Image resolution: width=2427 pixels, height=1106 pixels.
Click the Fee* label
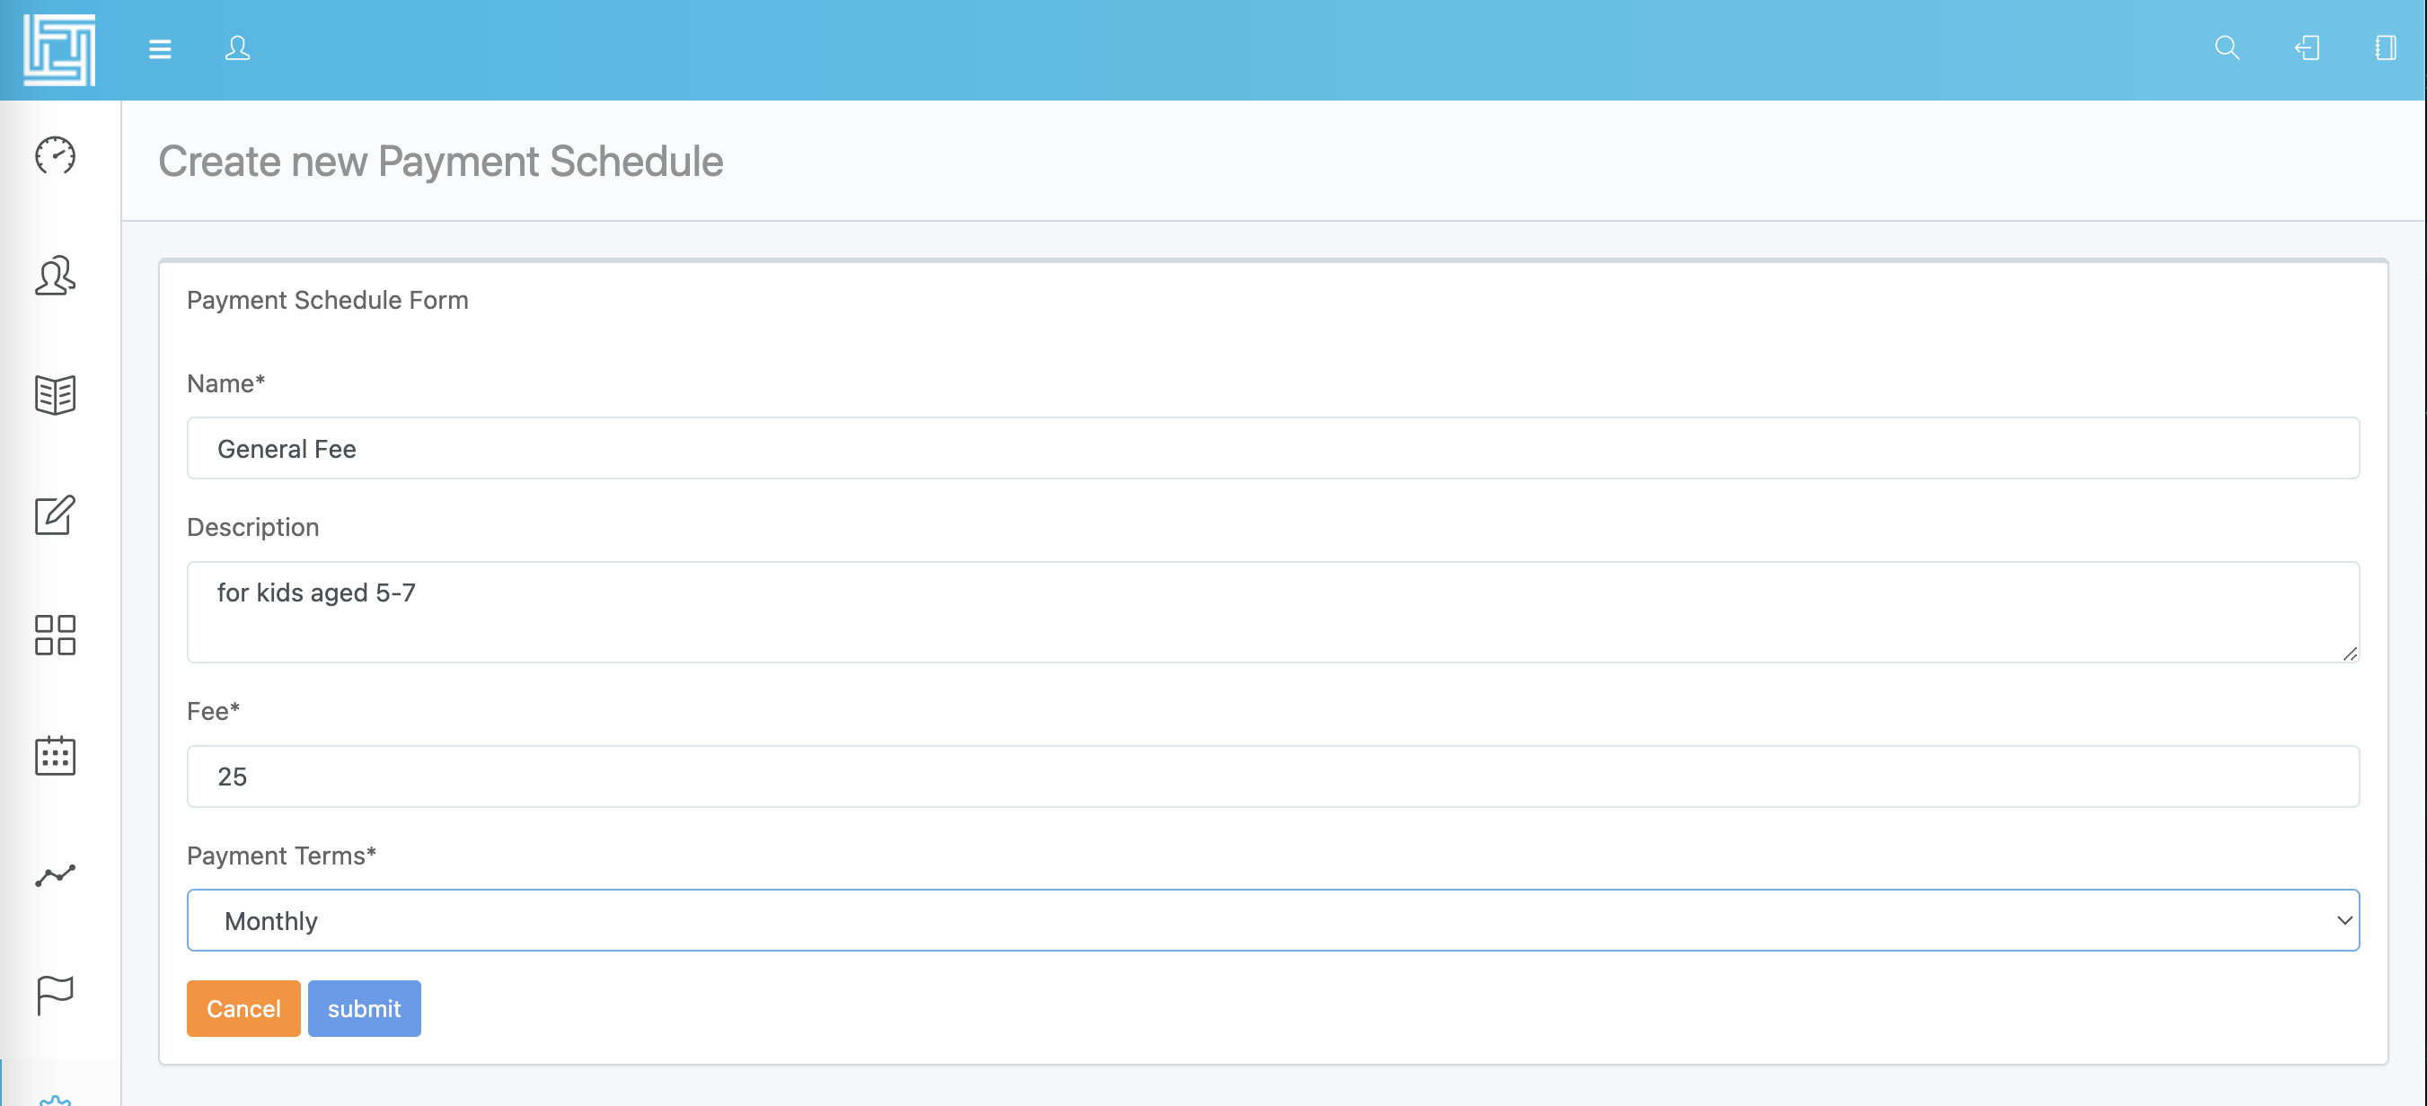(213, 712)
